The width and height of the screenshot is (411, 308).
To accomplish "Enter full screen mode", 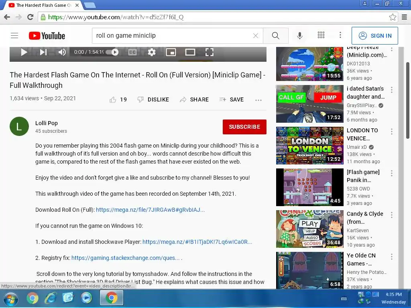I will (x=209, y=52).
